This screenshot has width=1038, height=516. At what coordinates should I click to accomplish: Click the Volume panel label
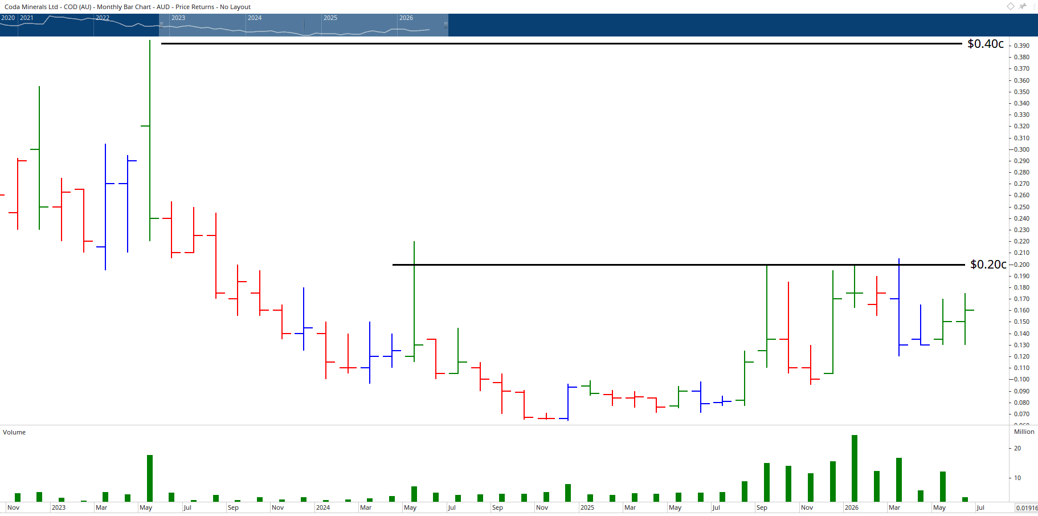pyautogui.click(x=14, y=432)
